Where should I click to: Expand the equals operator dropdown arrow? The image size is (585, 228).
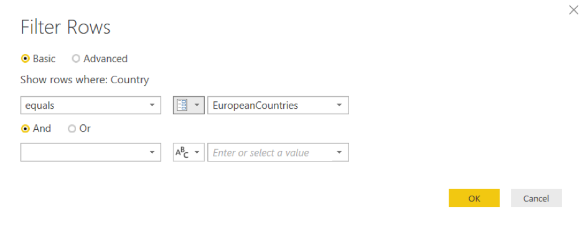coord(152,106)
